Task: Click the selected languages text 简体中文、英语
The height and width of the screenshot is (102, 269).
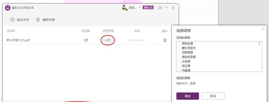Action: pos(186,83)
